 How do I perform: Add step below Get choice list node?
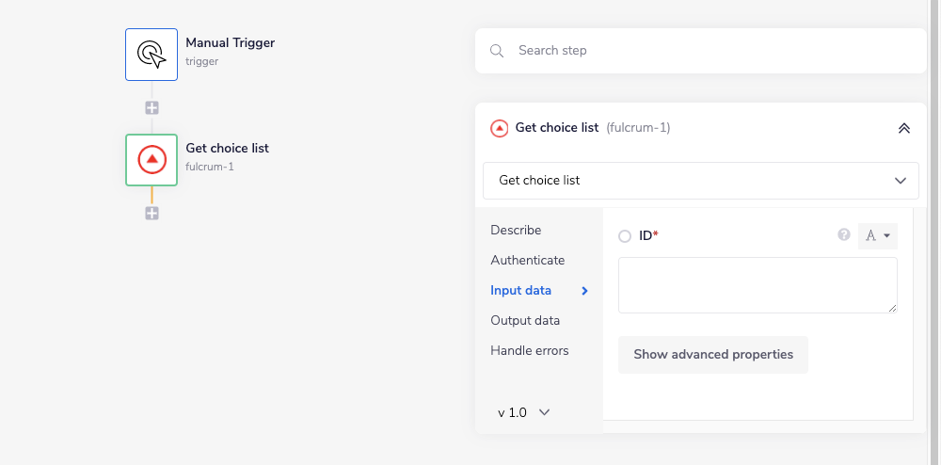[x=152, y=214]
